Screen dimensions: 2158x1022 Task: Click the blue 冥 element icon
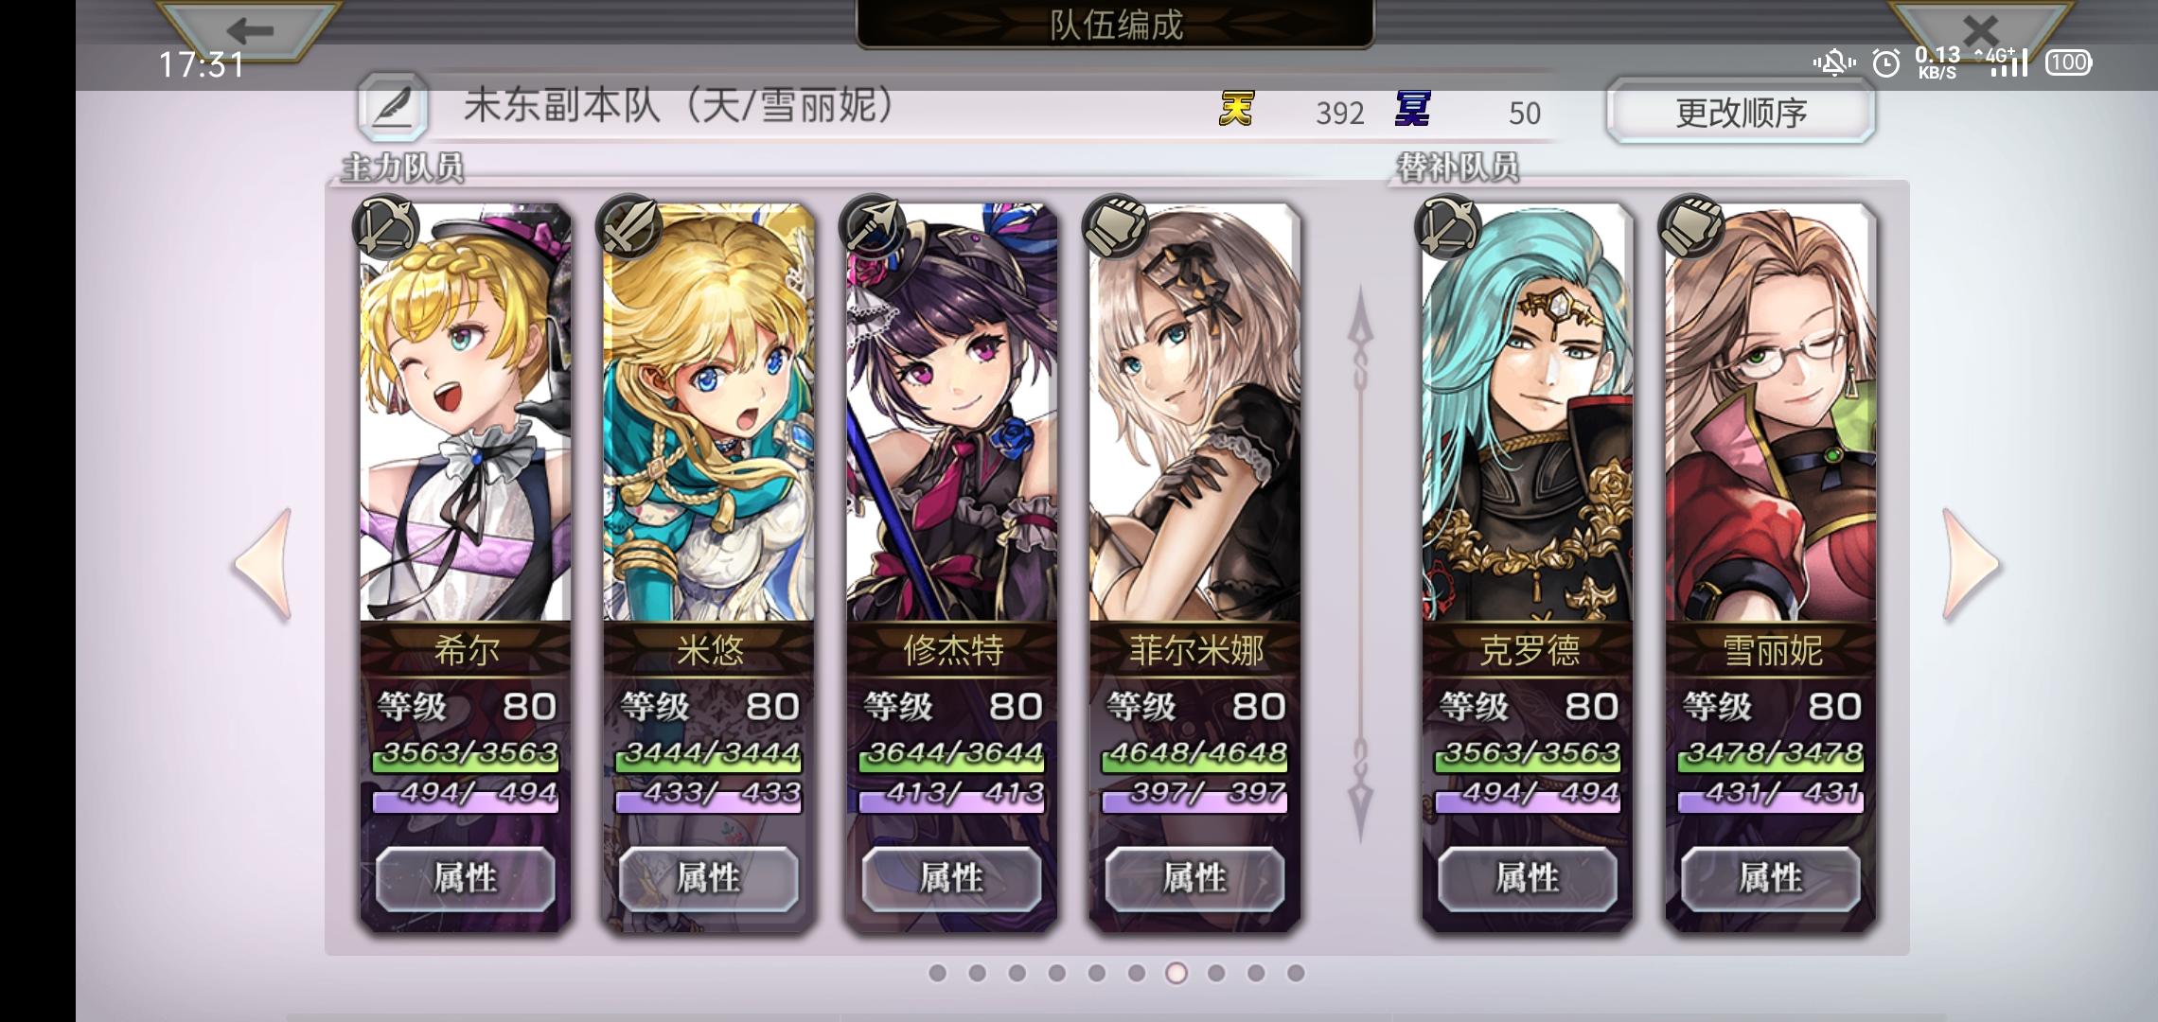point(1412,110)
